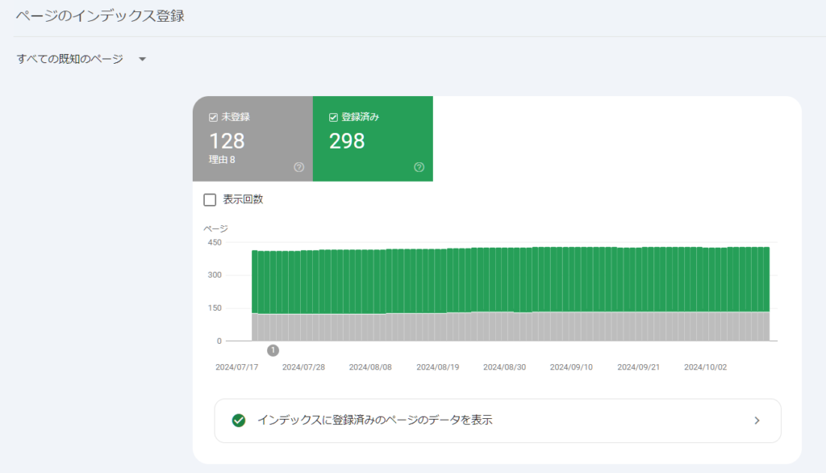
Task: Click the help icon on the 登録済み card
Action: (x=419, y=166)
